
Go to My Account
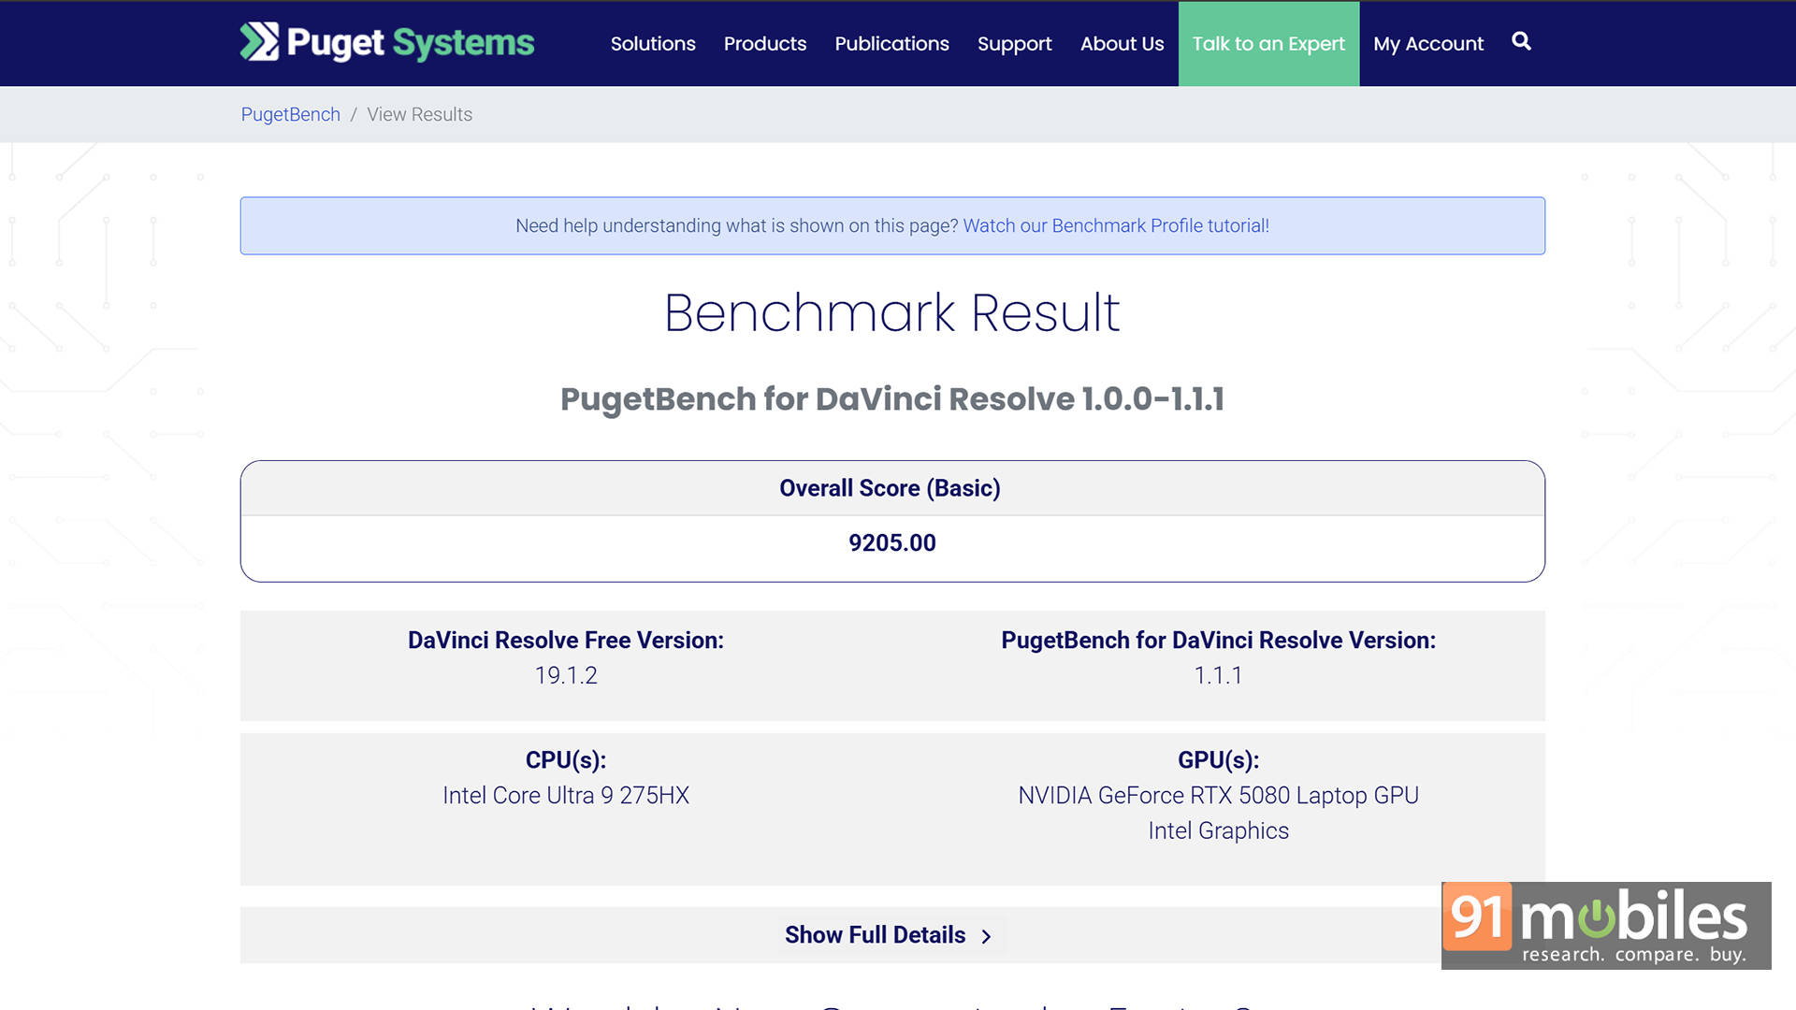(1428, 44)
